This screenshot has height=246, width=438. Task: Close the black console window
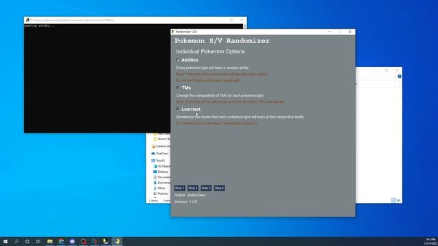click(x=242, y=20)
